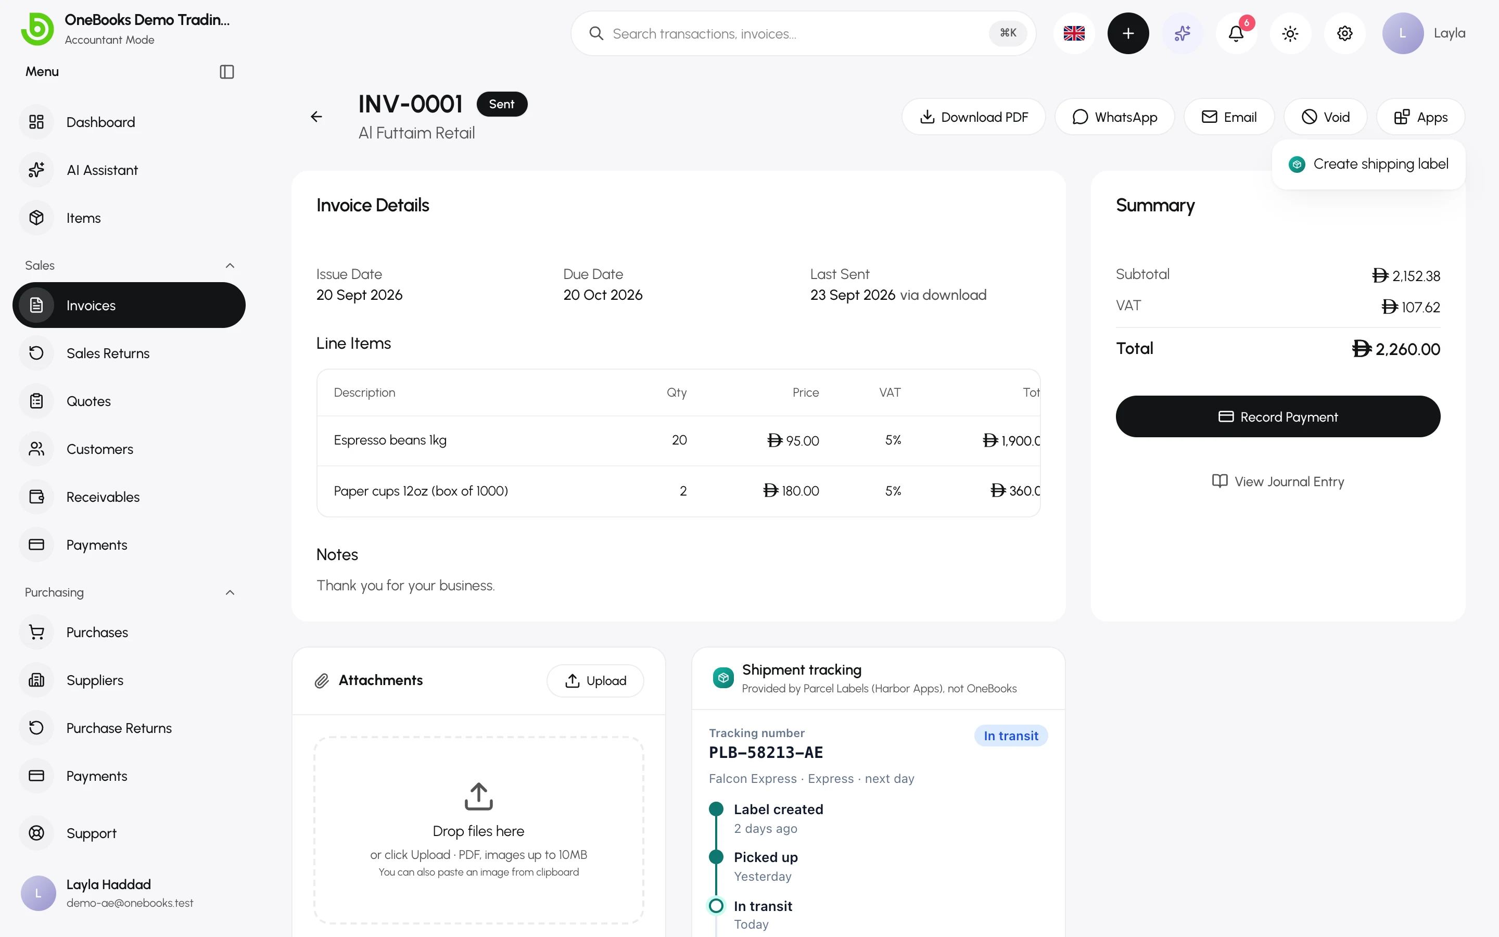This screenshot has height=937, width=1499.
Task: Click the ⌘K shortcut badge
Action: point(1008,33)
